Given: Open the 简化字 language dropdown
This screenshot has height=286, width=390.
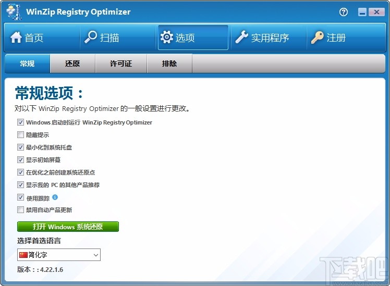Looking at the screenshot, I should point(59,255).
